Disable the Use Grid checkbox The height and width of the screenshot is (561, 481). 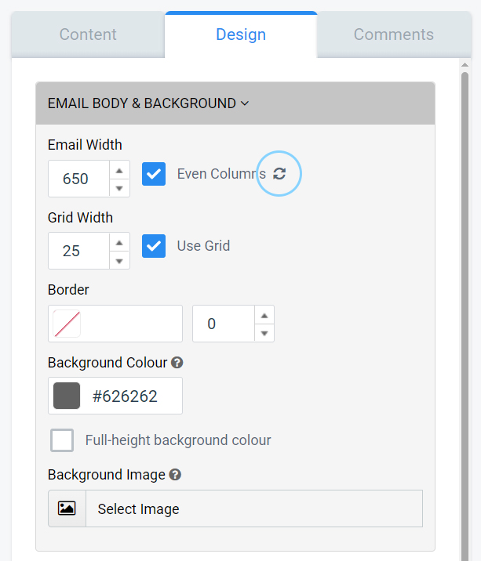[154, 246]
